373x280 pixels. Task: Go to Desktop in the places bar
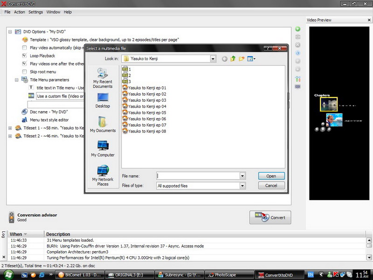(x=103, y=100)
